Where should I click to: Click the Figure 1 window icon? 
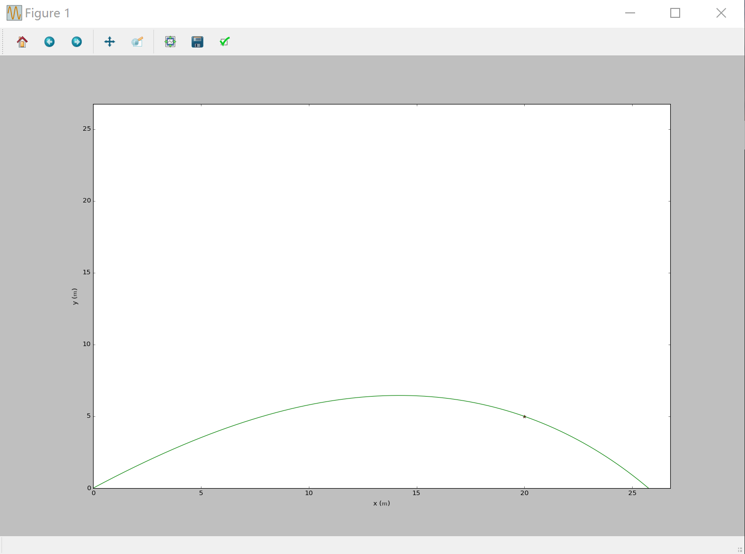coord(14,13)
